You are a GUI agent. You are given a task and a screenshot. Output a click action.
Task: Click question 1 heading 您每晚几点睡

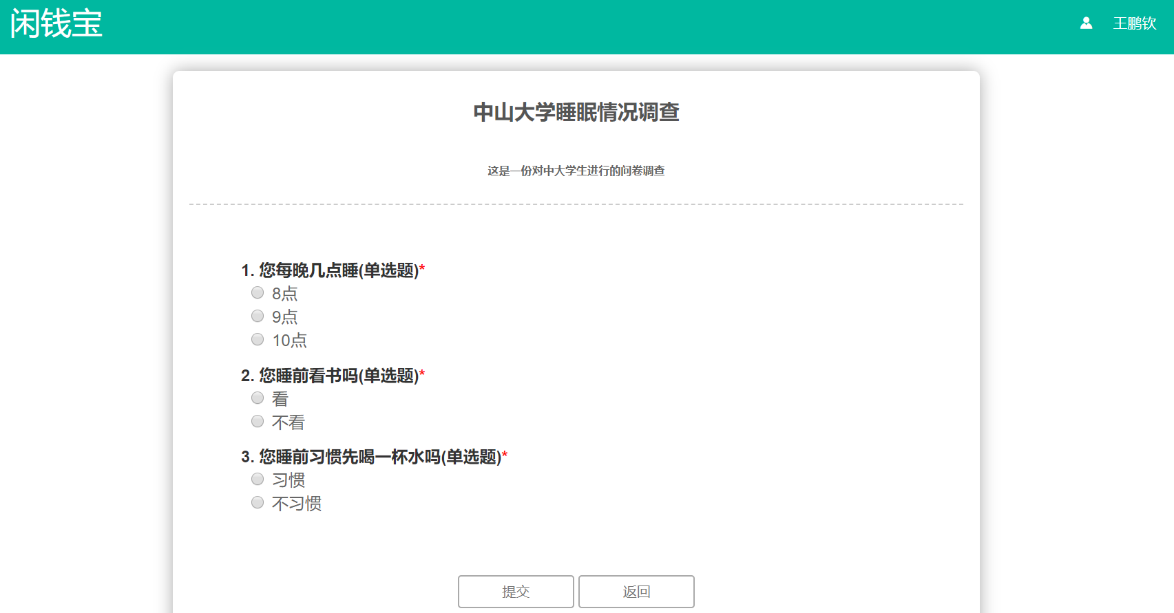[329, 270]
